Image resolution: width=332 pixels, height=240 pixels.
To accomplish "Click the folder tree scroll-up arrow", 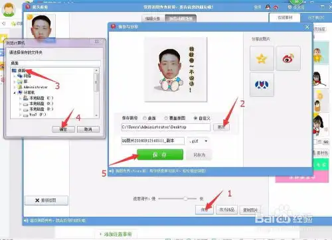I will (x=96, y=70).
